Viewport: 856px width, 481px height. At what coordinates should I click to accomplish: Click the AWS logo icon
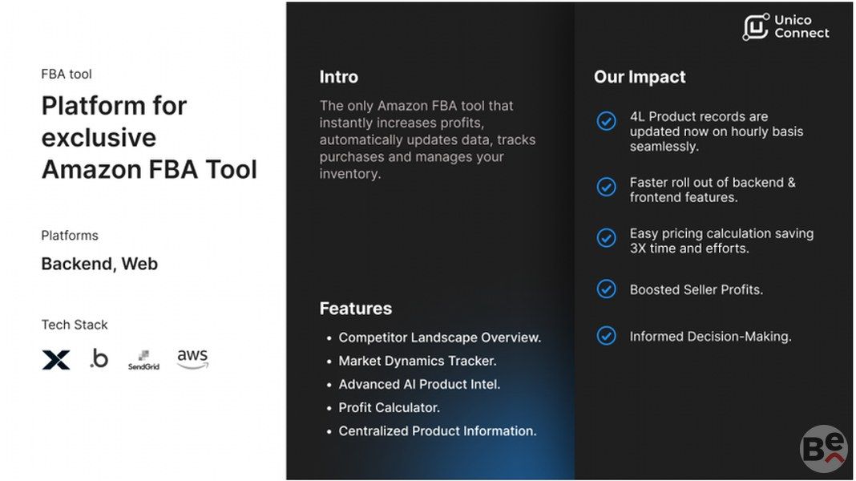[192, 358]
